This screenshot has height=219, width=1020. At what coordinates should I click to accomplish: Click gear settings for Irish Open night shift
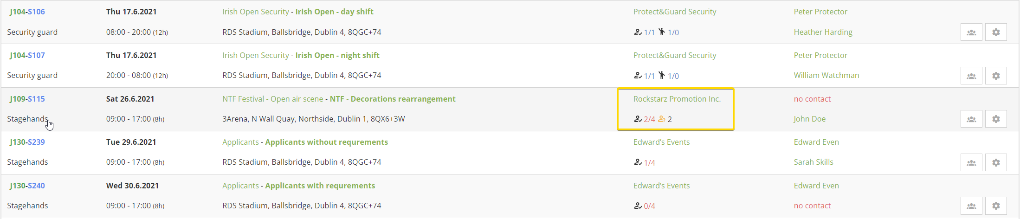click(x=996, y=76)
